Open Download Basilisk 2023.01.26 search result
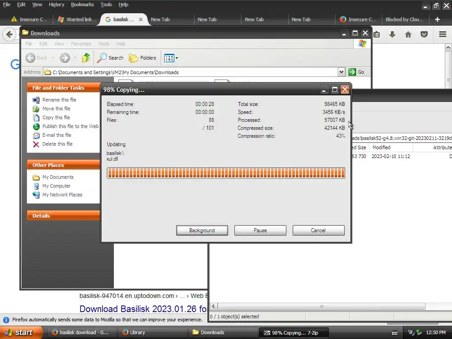This screenshot has width=452, height=339. (143, 309)
